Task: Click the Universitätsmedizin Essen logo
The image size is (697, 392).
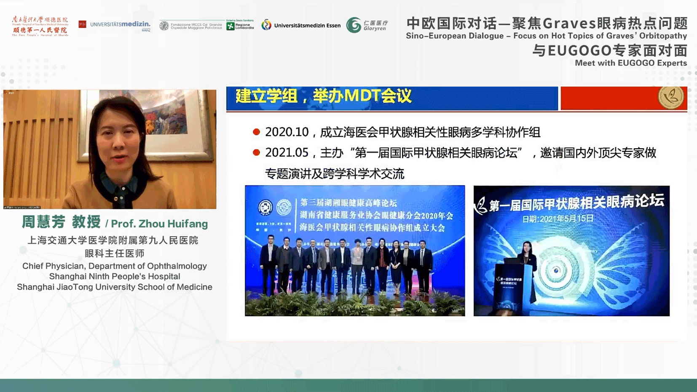Action: pos(301,25)
